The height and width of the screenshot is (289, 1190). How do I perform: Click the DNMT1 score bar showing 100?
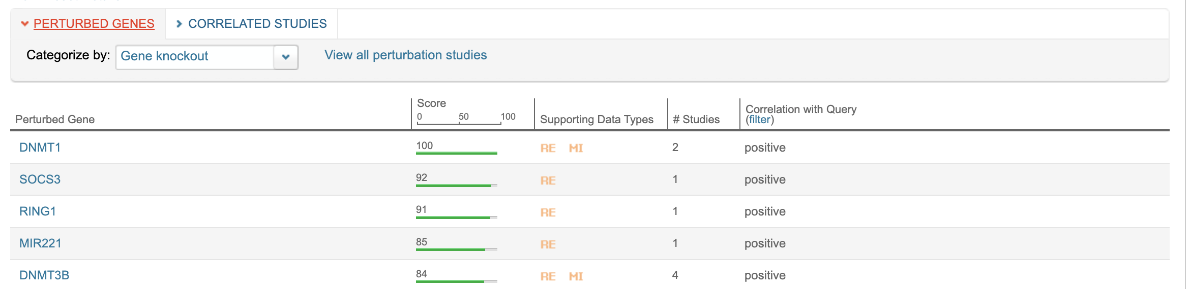[x=456, y=153]
